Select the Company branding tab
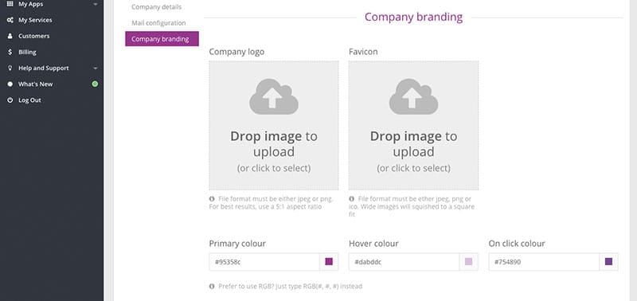 [162, 39]
